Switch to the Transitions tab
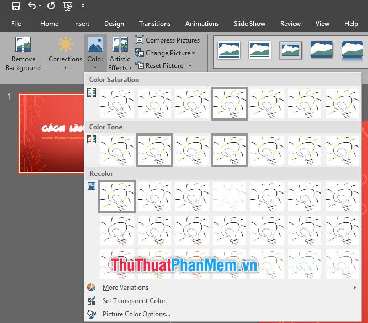Viewport: 368px width, 323px height. 154,24
